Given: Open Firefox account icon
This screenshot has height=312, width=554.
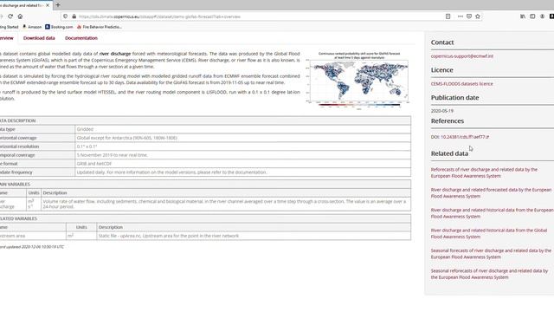Looking at the screenshot, I should (x=543, y=16).
